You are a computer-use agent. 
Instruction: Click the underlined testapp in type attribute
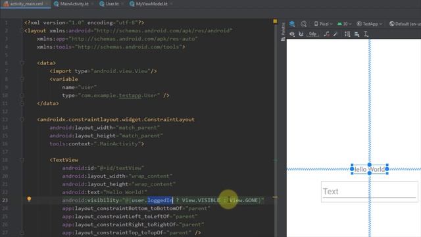[x=130, y=95]
